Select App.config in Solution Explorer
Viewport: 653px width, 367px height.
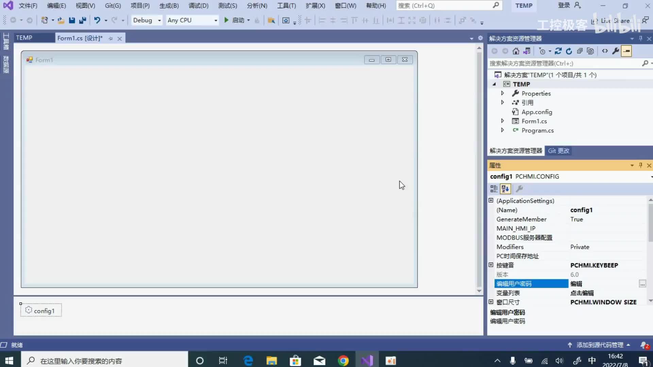537,112
